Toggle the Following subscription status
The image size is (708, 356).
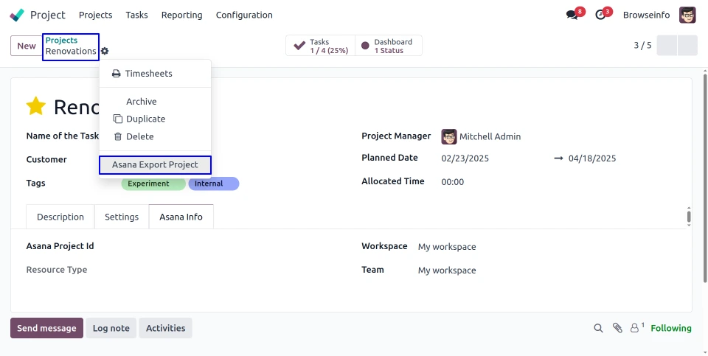[670, 328]
